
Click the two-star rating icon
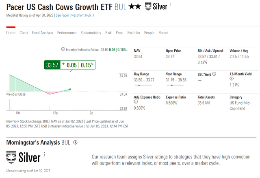[x=134, y=7]
